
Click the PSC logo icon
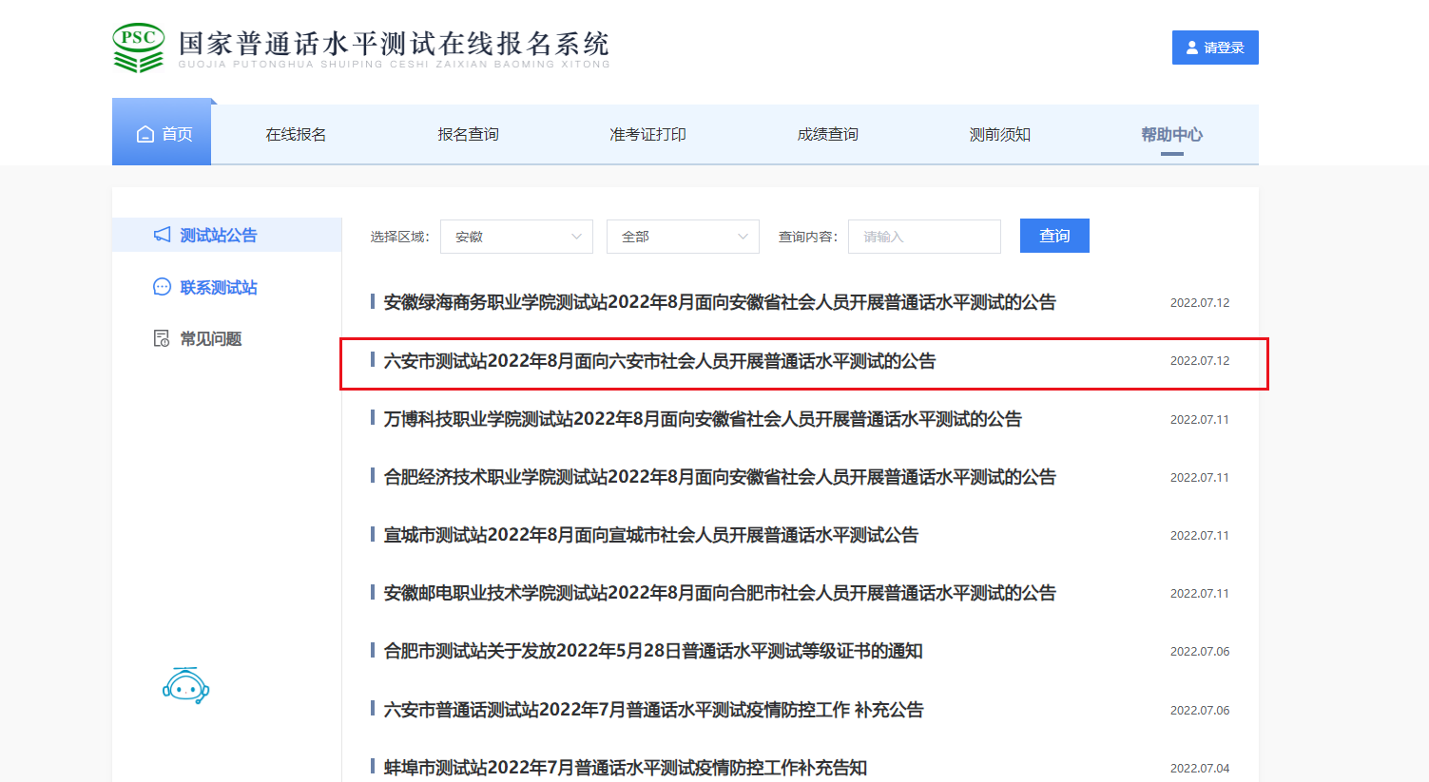(x=139, y=48)
